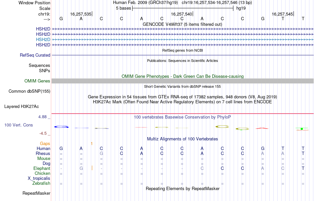Click '100 vertebrates Basewise Conservation by PhyloP'

click(182, 117)
